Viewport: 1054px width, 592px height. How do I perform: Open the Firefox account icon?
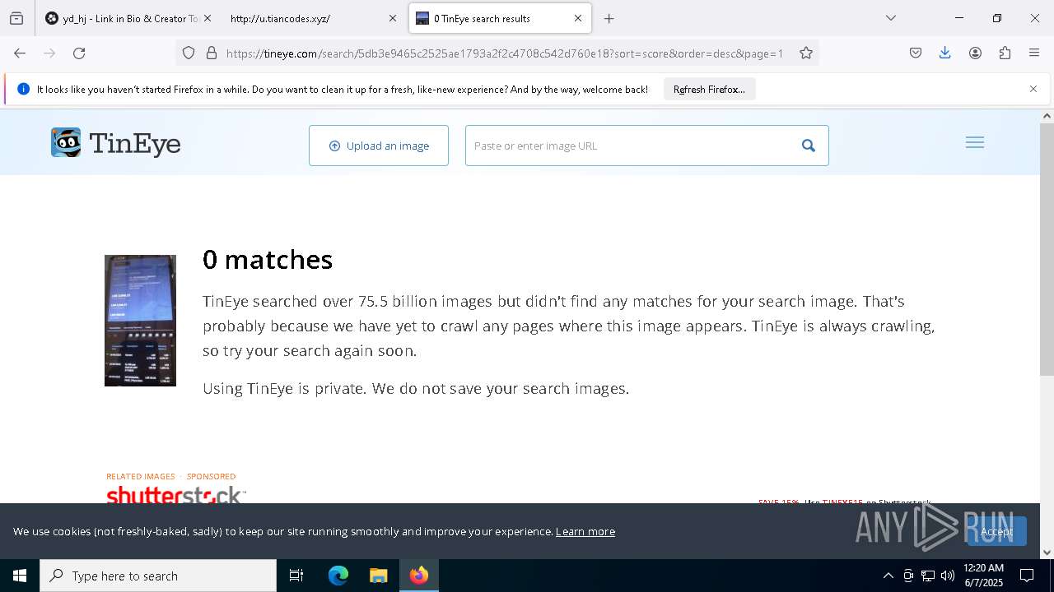click(x=975, y=53)
